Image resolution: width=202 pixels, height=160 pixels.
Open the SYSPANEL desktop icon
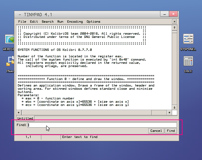[x=188, y=40]
